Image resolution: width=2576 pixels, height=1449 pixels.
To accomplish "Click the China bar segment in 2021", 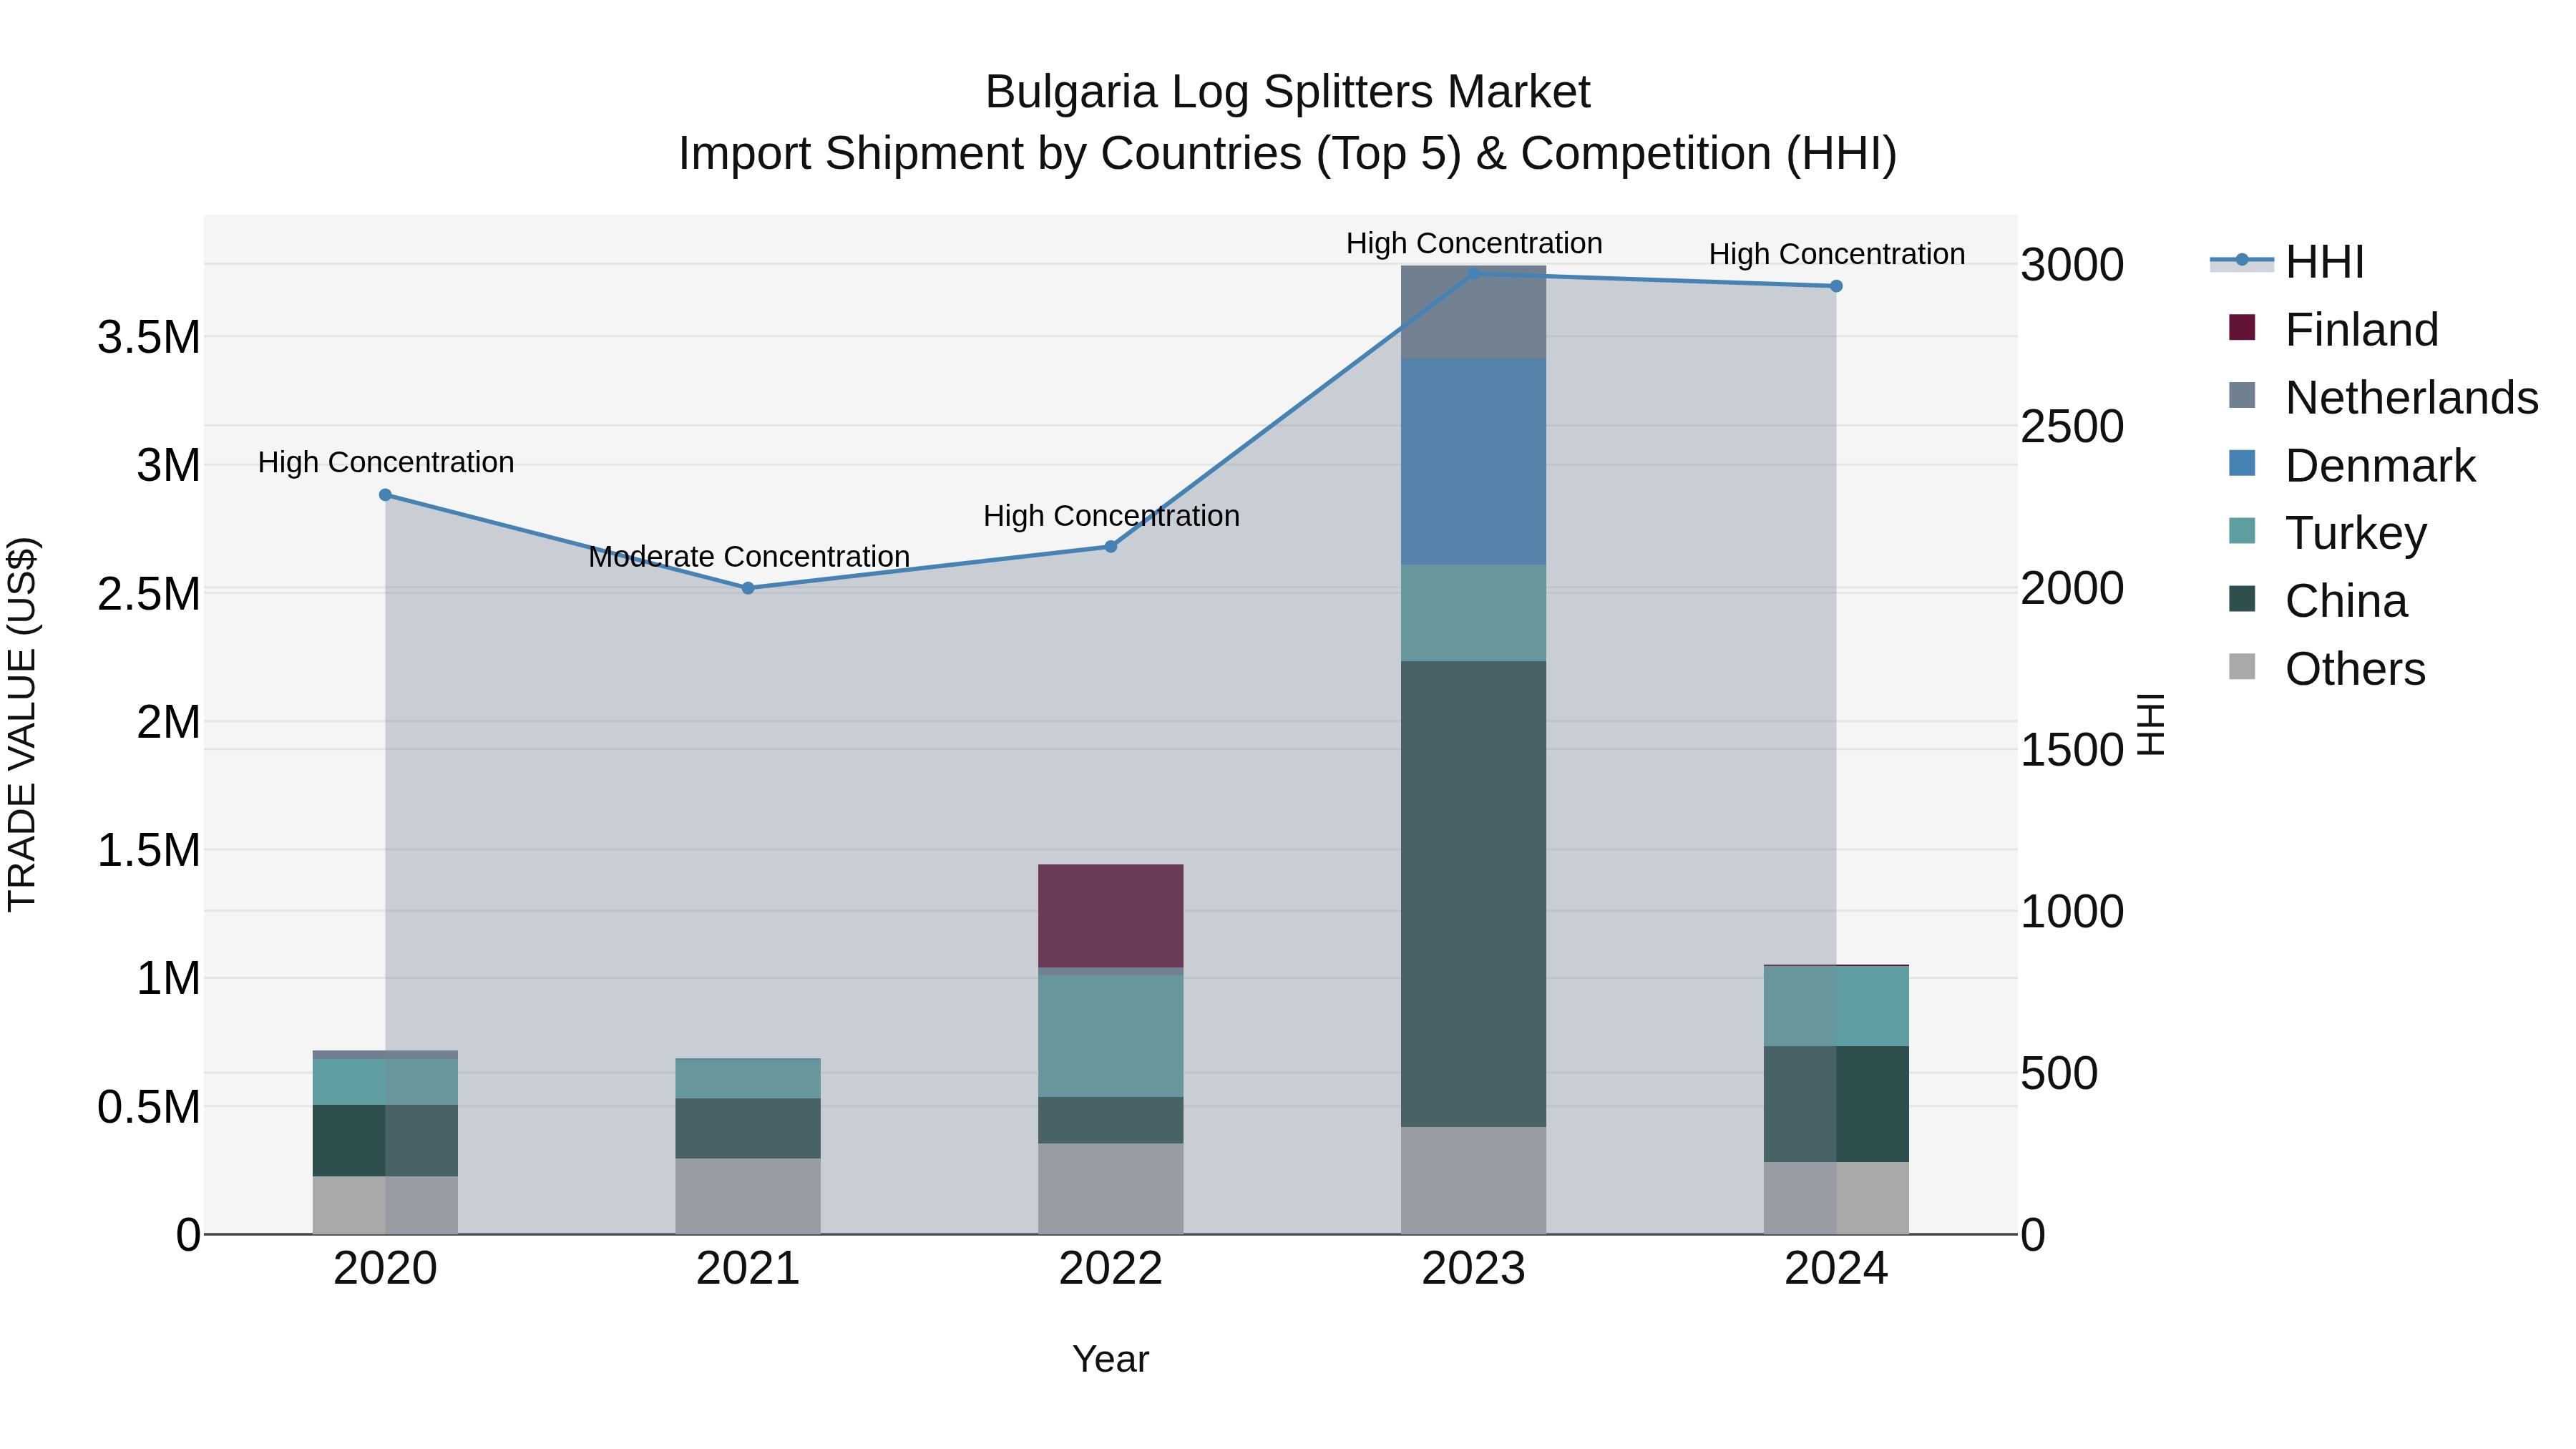I will (x=748, y=1129).
